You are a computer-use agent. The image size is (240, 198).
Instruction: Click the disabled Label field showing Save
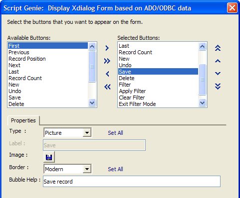pos(94,145)
